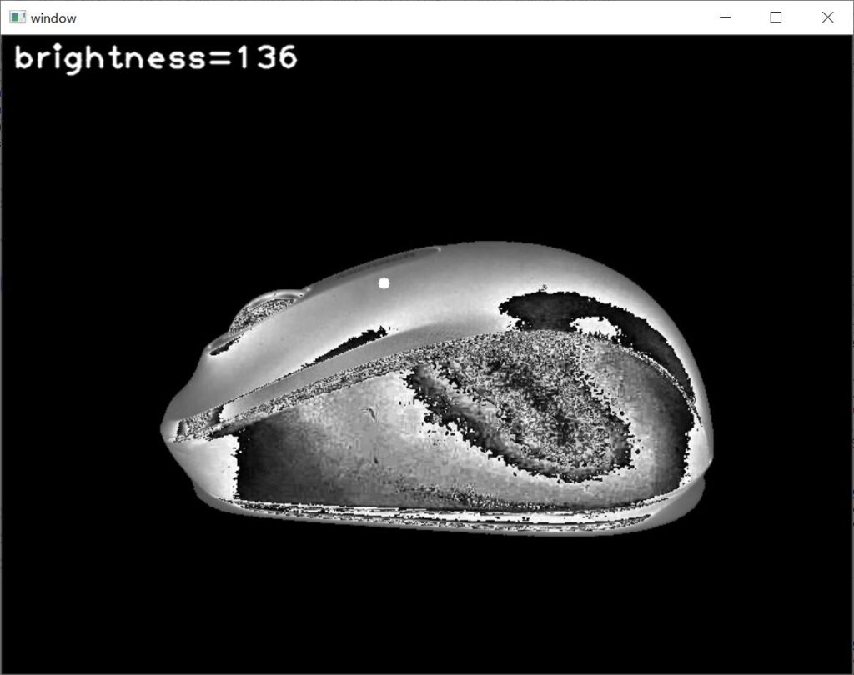The height and width of the screenshot is (675, 854).
Task: Click the white tracking dot on the mouse image
Action: tap(382, 282)
